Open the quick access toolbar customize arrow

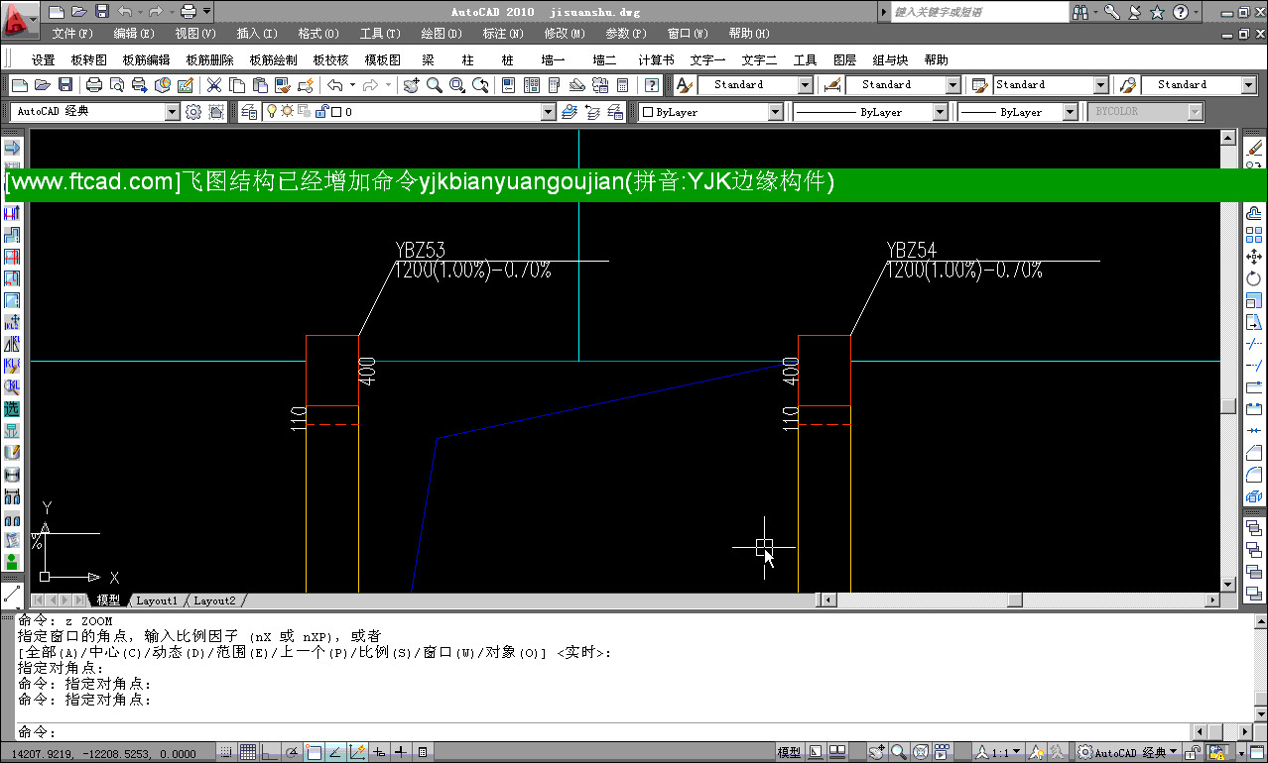tap(207, 12)
